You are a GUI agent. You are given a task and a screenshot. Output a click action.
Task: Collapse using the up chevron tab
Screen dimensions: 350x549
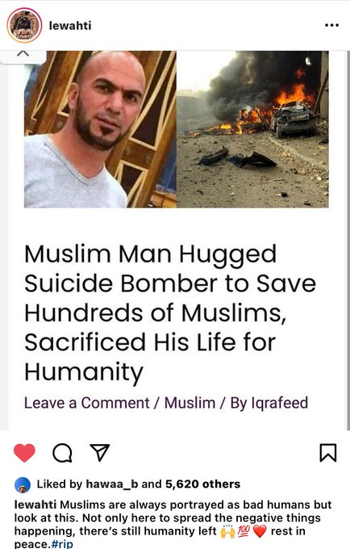(23, 55)
